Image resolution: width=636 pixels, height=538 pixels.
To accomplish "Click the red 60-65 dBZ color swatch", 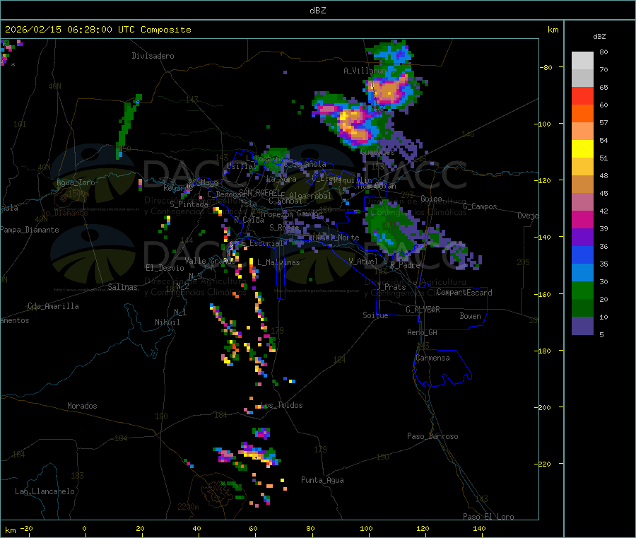I will (x=582, y=95).
